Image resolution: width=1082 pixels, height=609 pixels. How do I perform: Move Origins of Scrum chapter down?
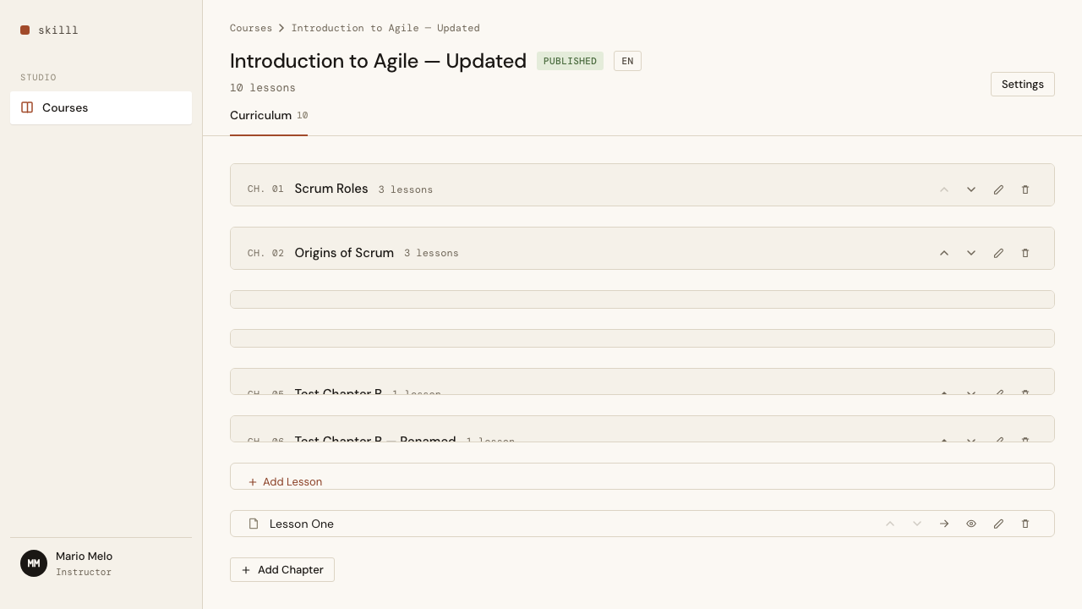pos(971,253)
